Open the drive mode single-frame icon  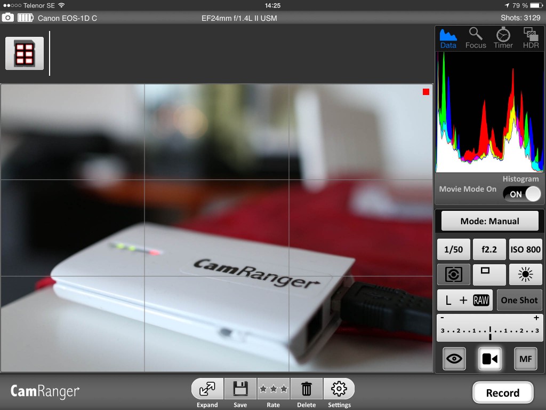(x=489, y=274)
